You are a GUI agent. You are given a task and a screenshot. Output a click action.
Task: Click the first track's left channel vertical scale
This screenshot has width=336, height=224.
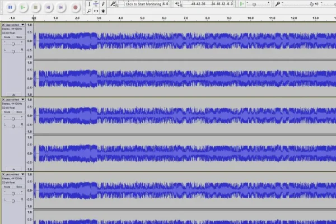30,41
